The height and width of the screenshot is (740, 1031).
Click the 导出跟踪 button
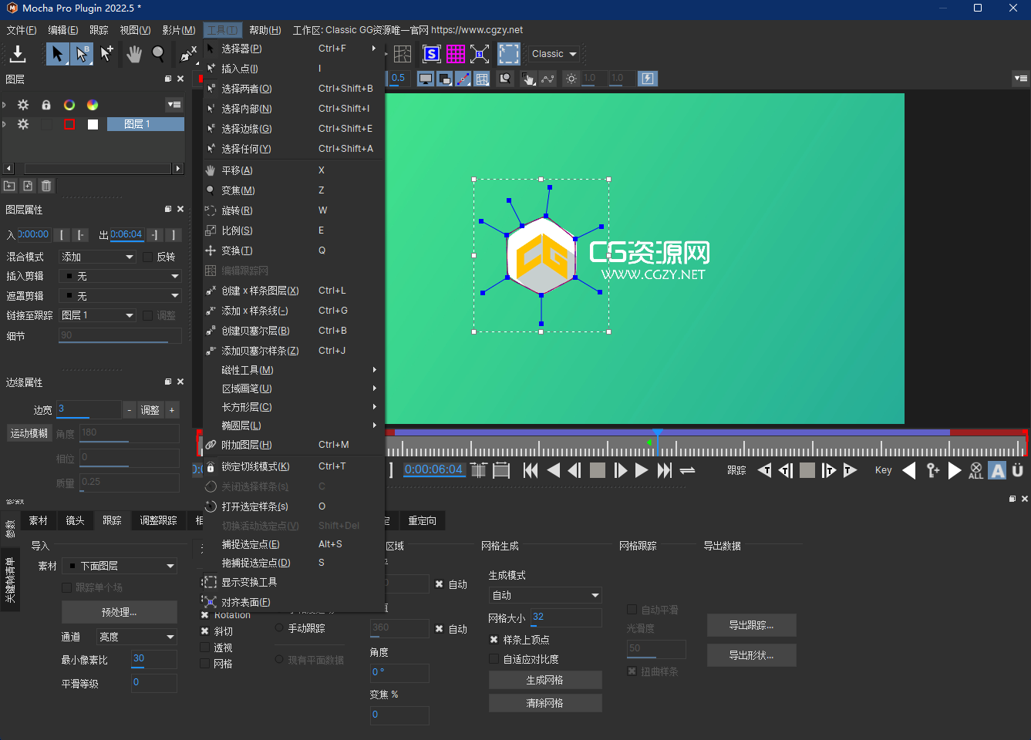coord(751,625)
